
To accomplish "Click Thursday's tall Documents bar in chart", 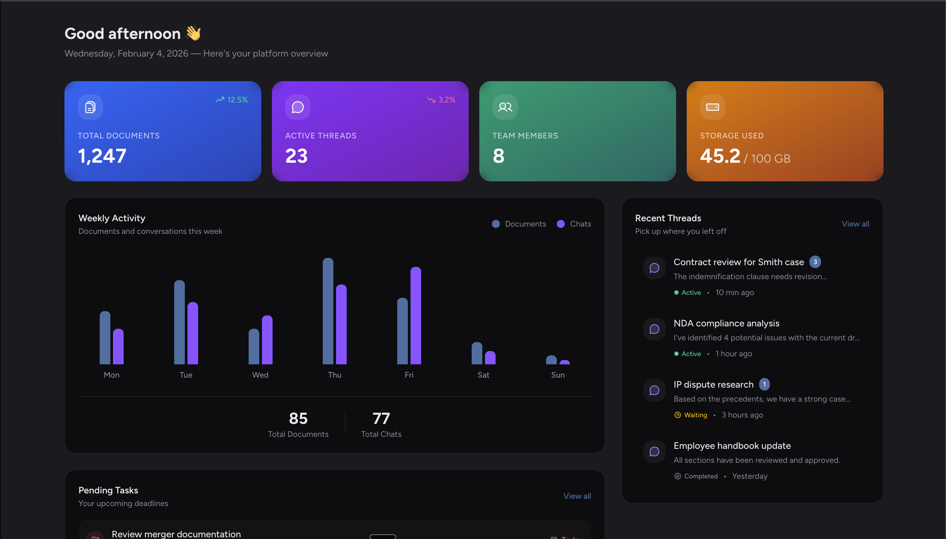I will [328, 311].
